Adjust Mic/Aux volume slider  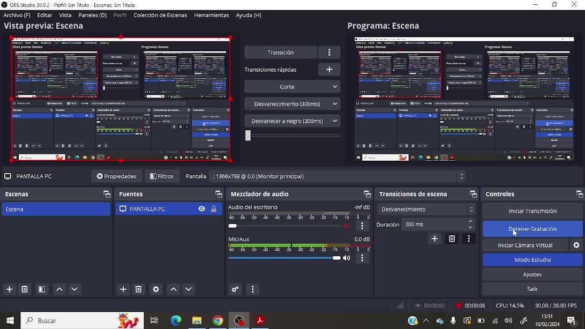[284, 258]
